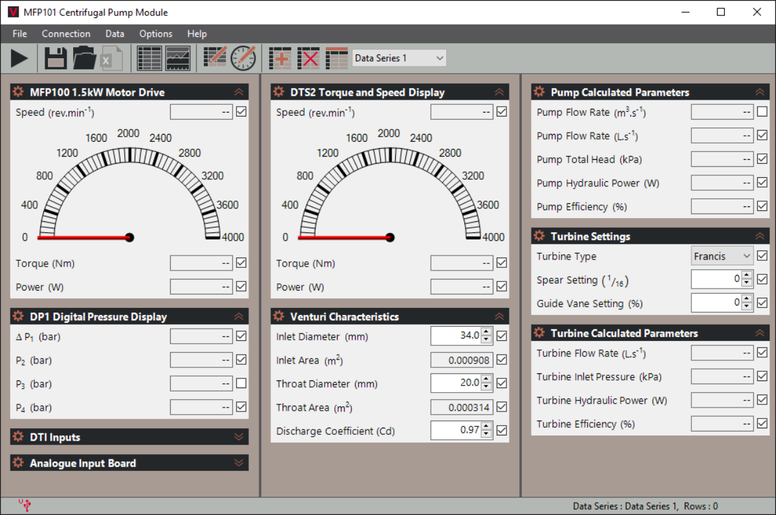Click the timed sampling clock icon

[243, 58]
